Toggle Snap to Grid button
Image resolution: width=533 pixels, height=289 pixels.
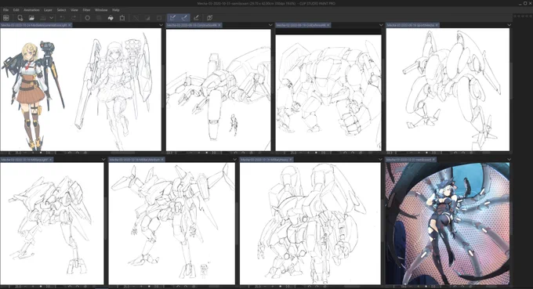tap(196, 18)
